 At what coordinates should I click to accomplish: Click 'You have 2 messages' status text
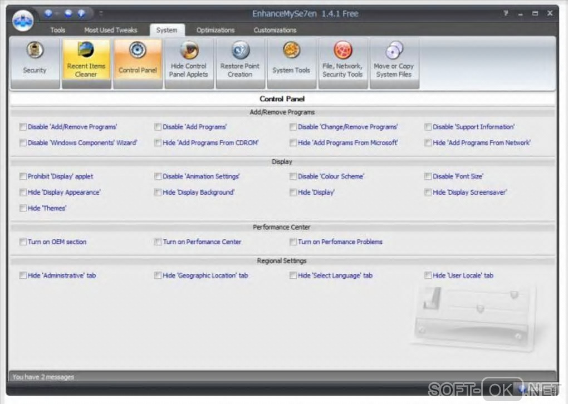tap(43, 377)
